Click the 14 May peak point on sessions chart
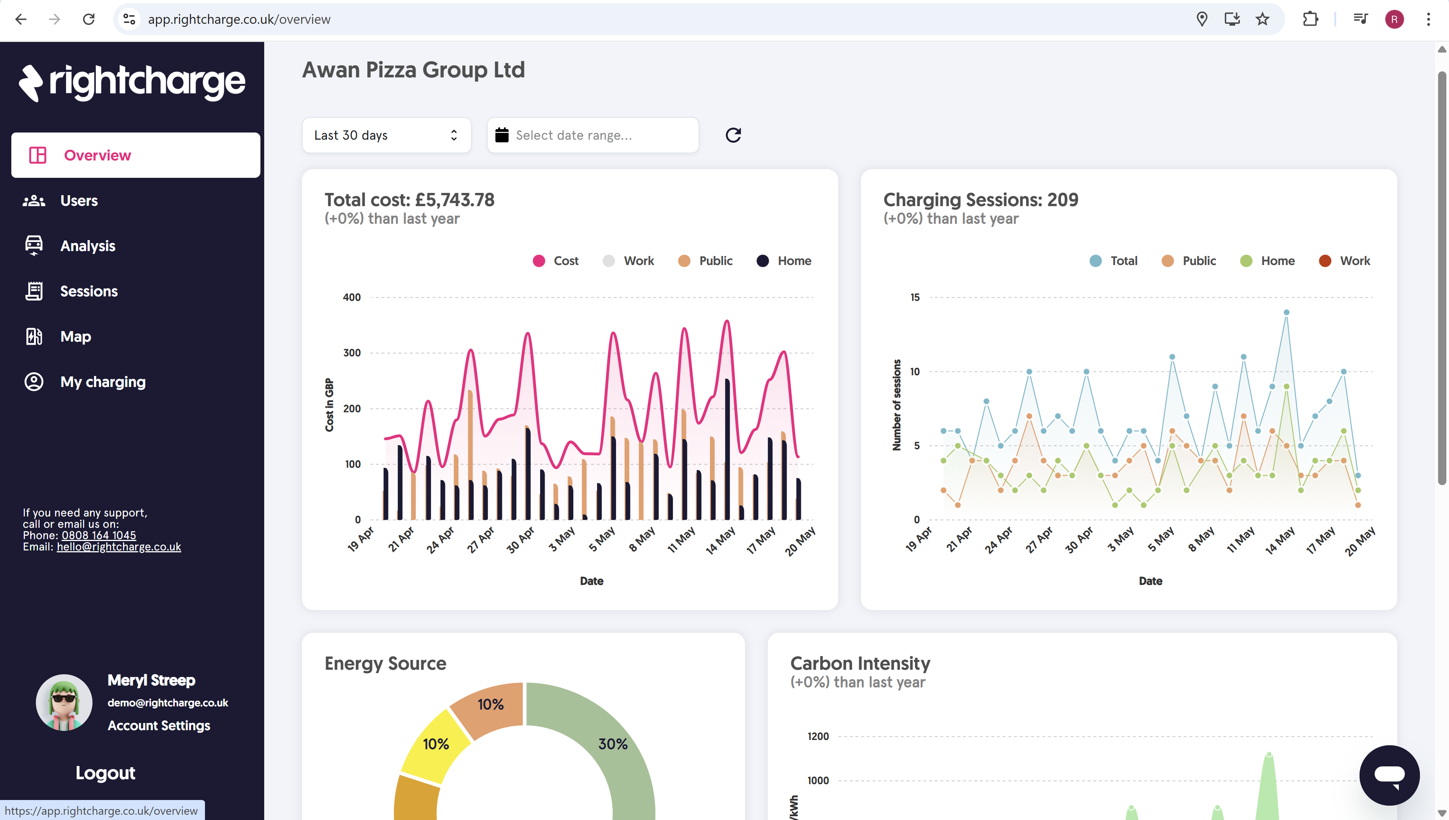The width and height of the screenshot is (1449, 820). click(x=1286, y=312)
